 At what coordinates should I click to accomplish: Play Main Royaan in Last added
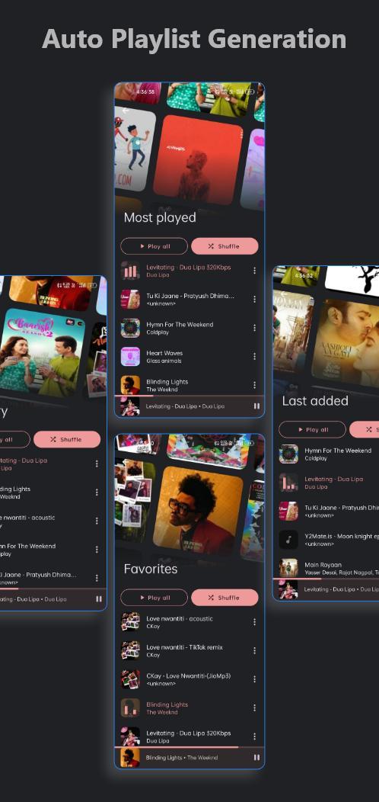pos(327,568)
